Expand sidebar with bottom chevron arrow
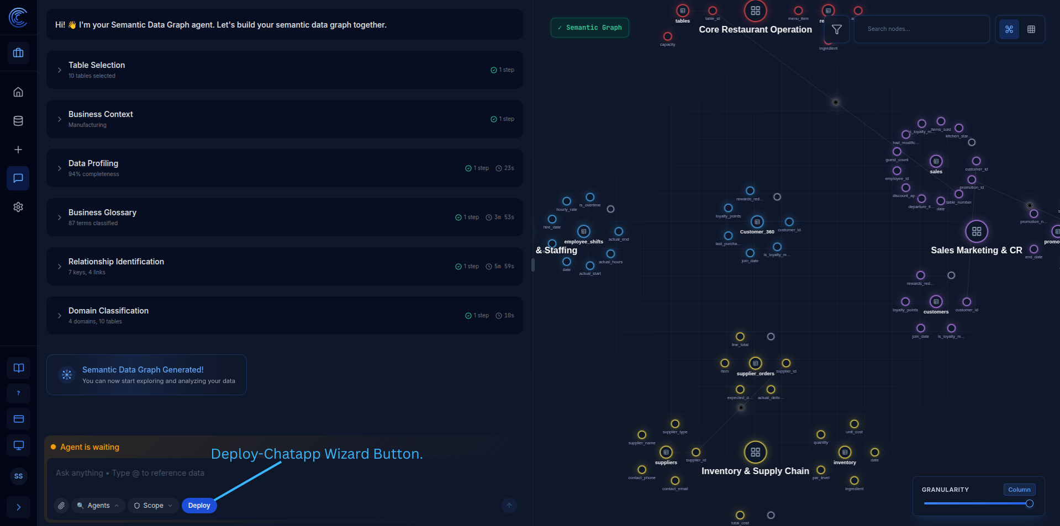1060x526 pixels. tap(19, 507)
